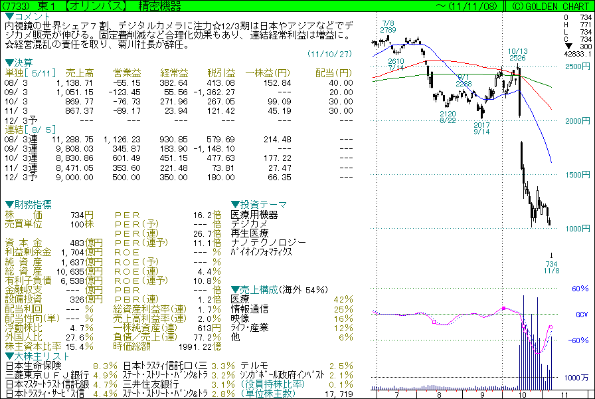The image size is (595, 399).
Task: Click the 株価 value 734円
Action: point(82,215)
